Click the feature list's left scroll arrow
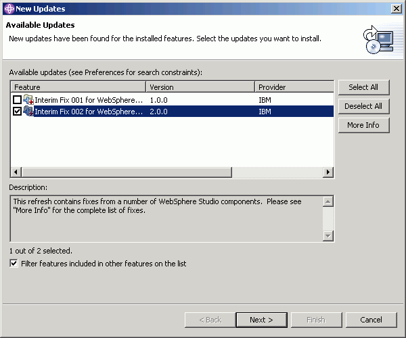Image resolution: width=406 pixels, height=338 pixels. (x=16, y=172)
